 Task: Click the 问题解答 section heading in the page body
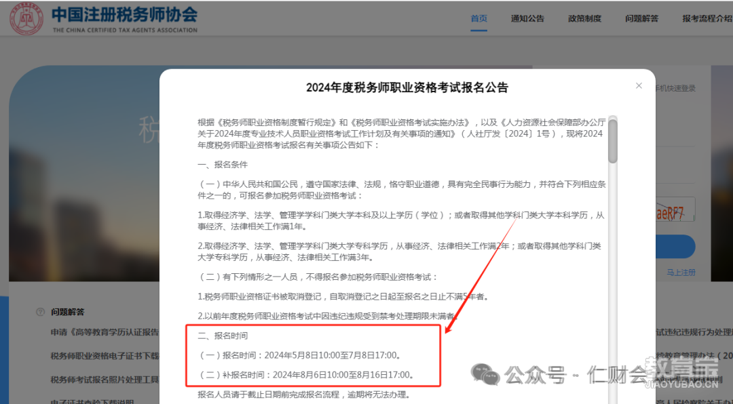68,312
